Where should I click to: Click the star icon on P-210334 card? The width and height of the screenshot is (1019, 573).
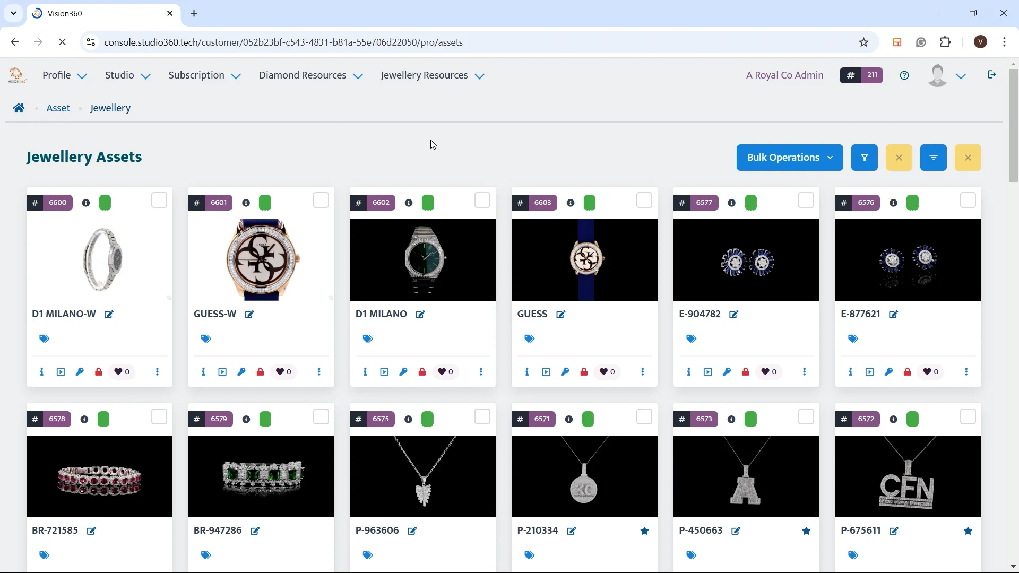(645, 532)
